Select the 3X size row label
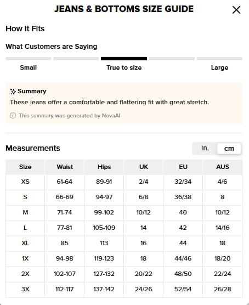Viewport: 249px width, 305px height. click(25, 289)
